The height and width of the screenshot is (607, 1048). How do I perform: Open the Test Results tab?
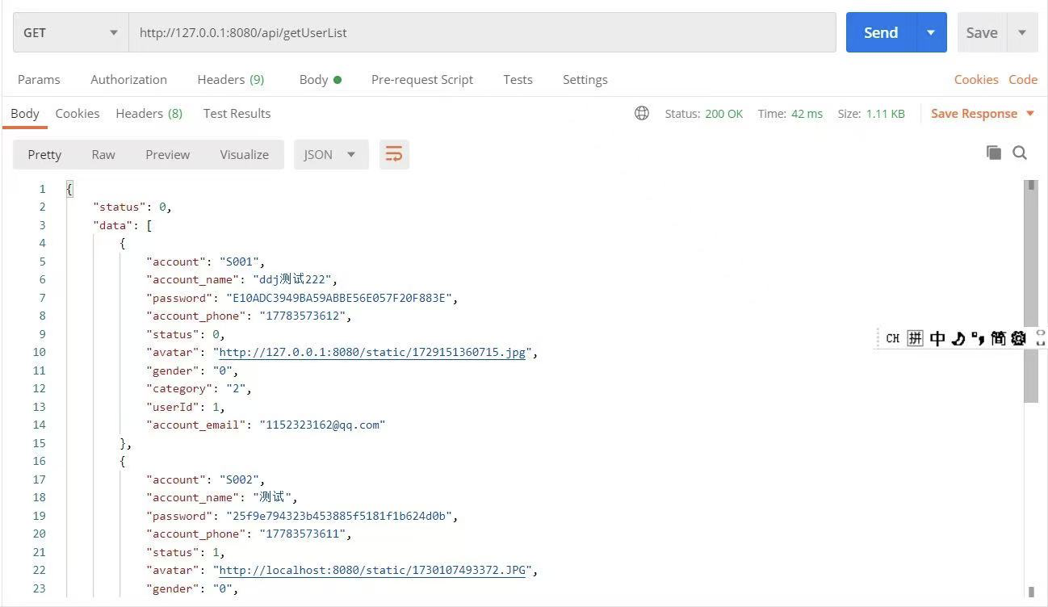coord(237,113)
